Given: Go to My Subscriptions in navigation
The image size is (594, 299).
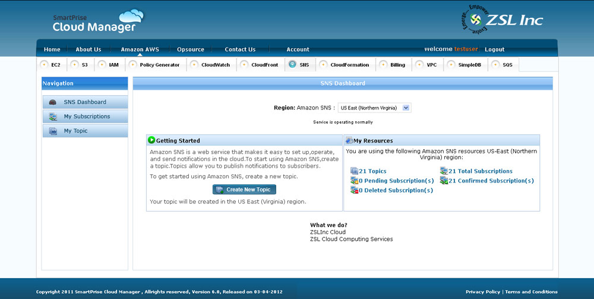Looking at the screenshot, I should click(85, 117).
